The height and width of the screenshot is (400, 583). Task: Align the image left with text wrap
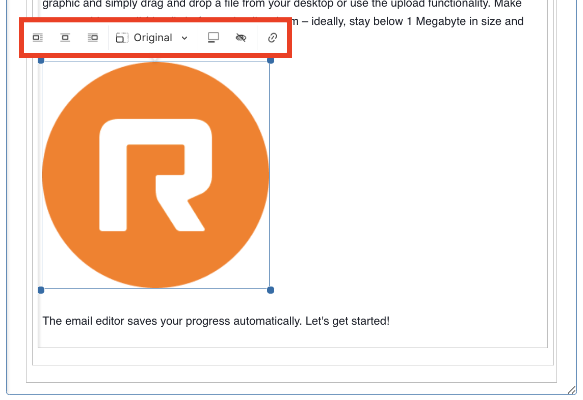tap(38, 38)
